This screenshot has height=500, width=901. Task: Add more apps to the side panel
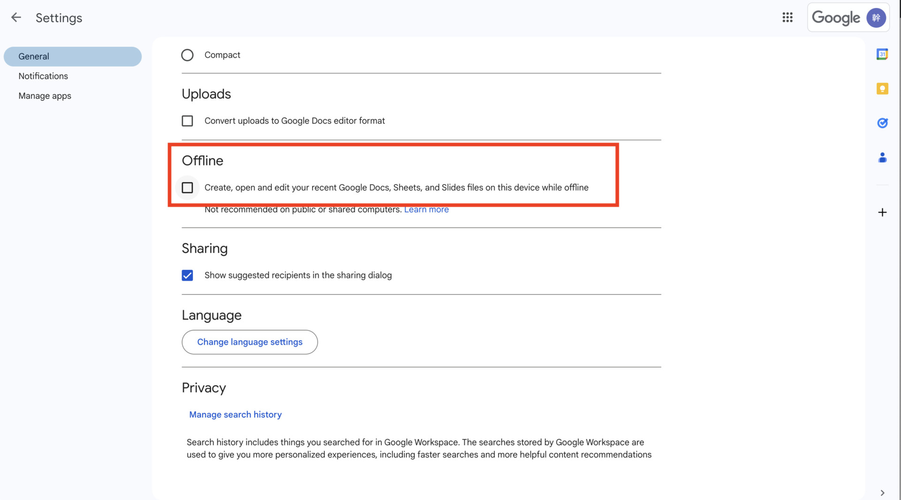(883, 212)
